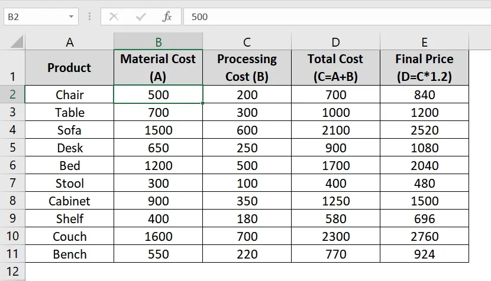
Task: Click Sofa's processing cost 600
Action: tap(247, 130)
